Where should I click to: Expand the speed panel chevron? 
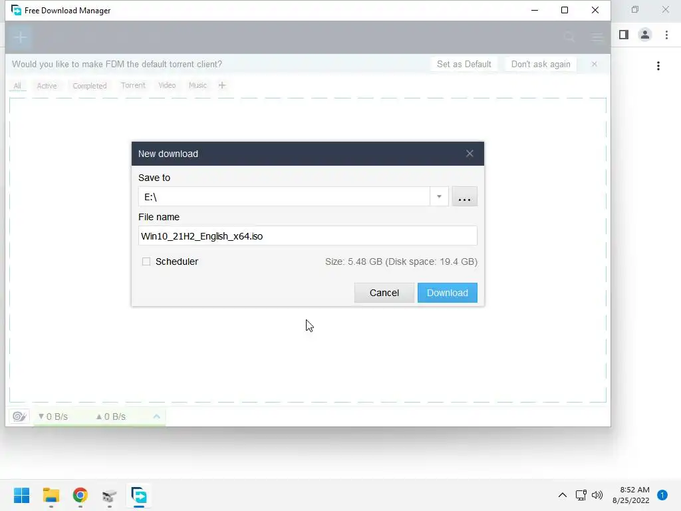[157, 417]
